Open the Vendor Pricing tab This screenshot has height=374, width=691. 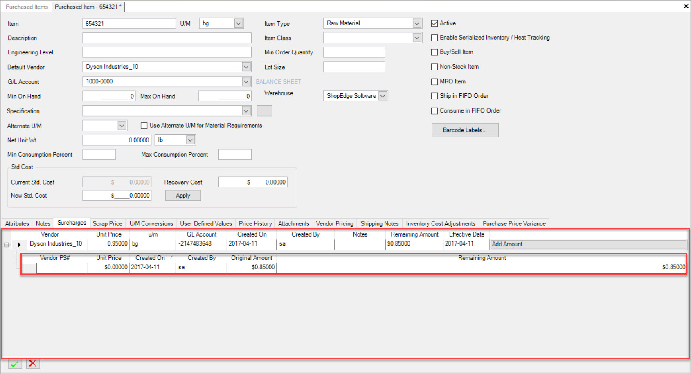[335, 223]
